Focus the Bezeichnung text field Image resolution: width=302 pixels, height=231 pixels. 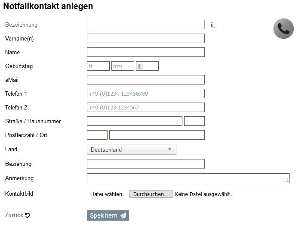coord(145,25)
